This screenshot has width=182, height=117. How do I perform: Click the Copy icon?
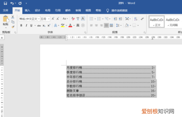click(13, 22)
